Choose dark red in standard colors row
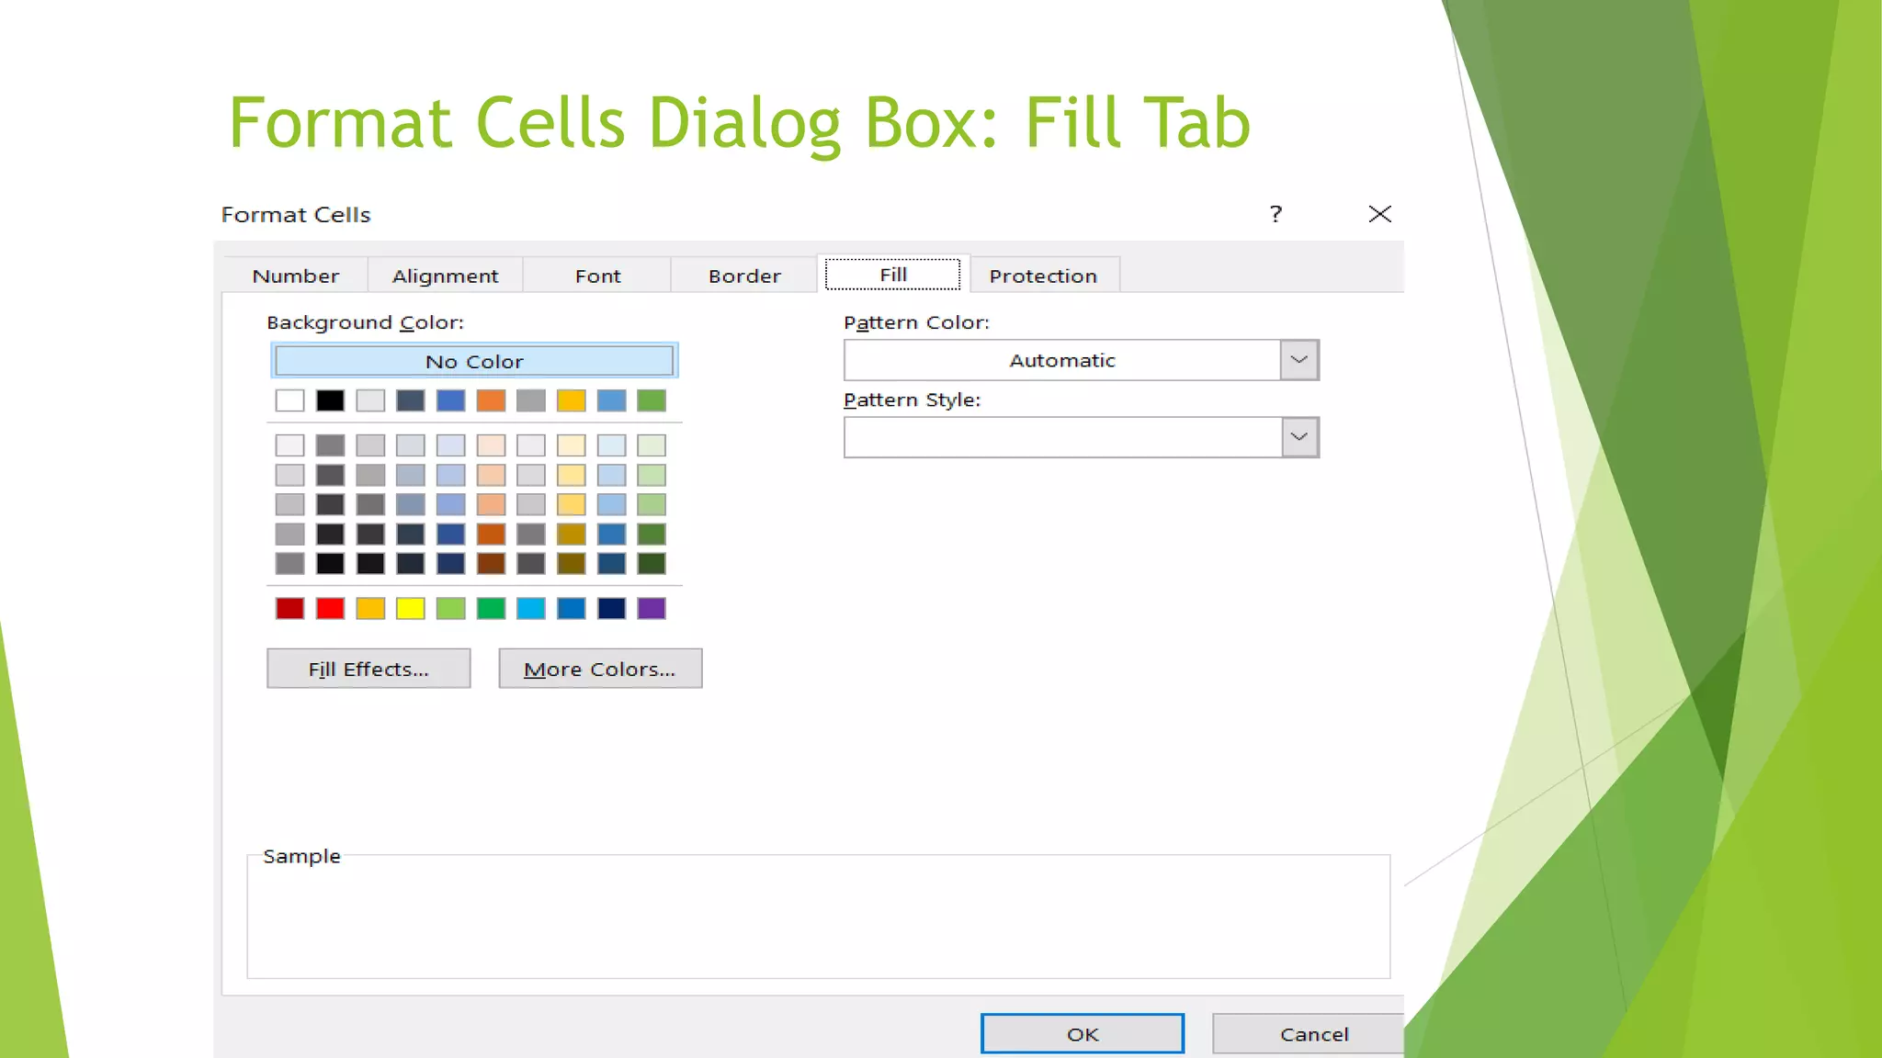The image size is (1882, 1058). (289, 608)
